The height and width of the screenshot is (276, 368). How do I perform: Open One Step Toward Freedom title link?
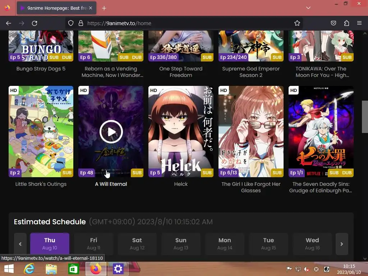181,72
